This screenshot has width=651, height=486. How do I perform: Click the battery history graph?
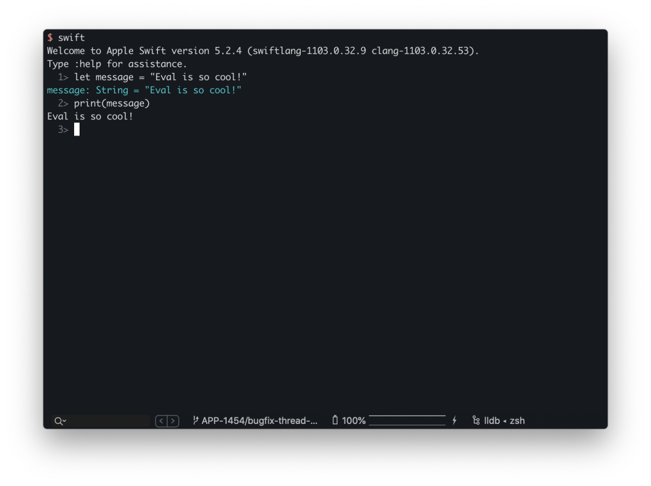(407, 420)
